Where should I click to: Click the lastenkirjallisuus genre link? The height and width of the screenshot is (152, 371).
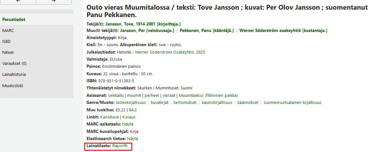pos(130,103)
